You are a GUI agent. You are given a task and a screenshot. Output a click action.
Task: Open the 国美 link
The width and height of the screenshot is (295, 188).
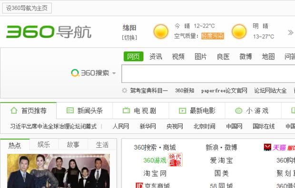[221, 173]
